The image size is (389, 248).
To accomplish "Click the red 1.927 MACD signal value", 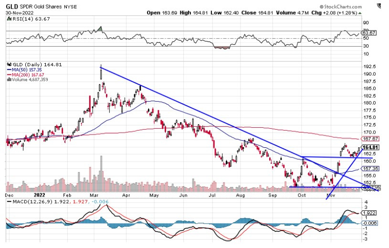I will click(x=79, y=202).
